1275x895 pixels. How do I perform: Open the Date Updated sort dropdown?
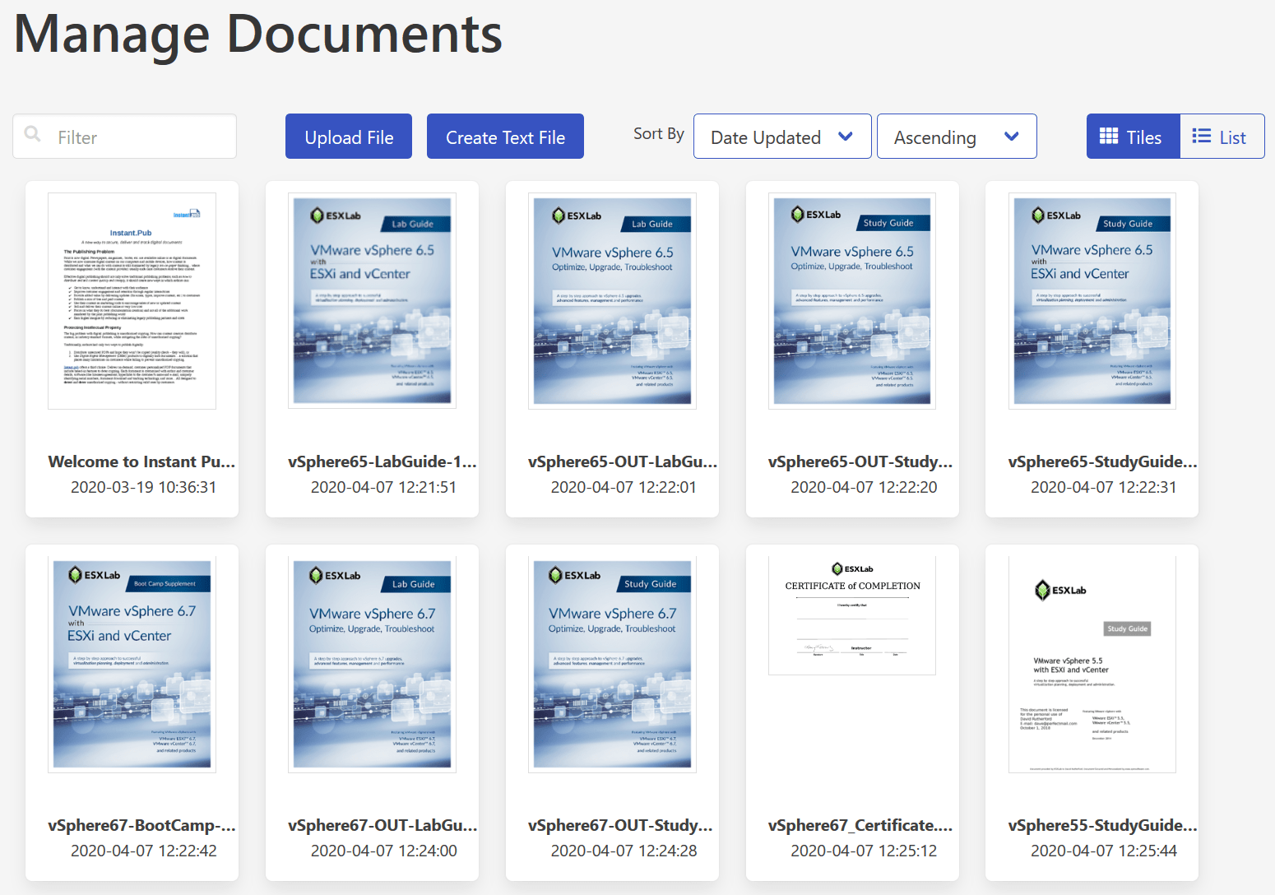(781, 136)
